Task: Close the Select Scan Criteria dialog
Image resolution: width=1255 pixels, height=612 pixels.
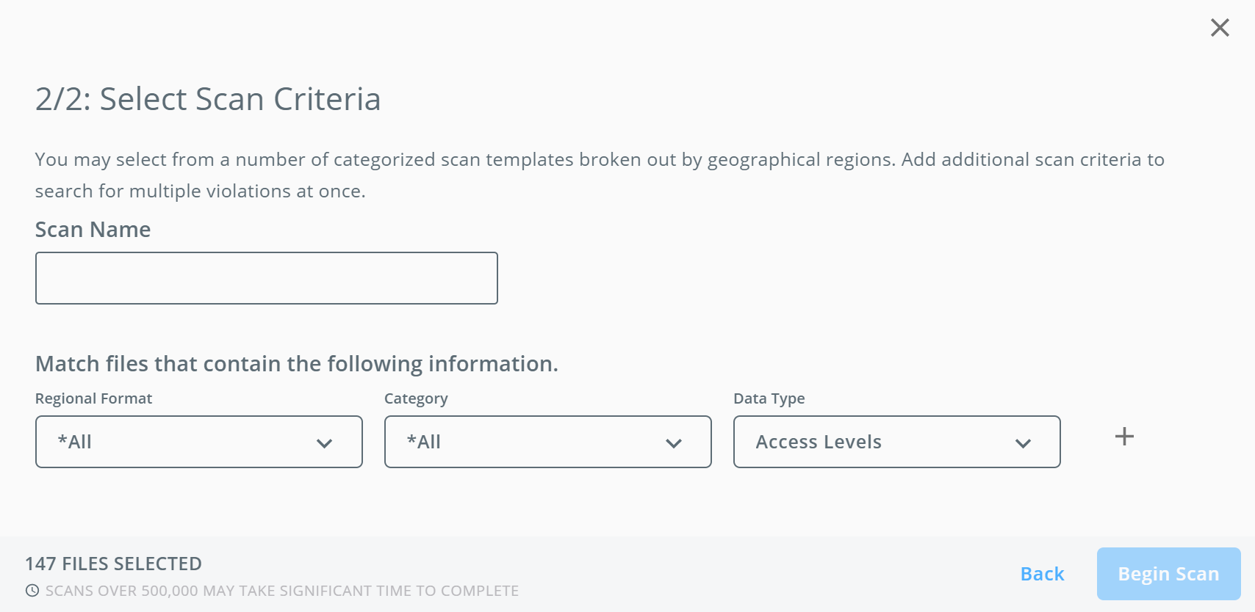Action: click(x=1220, y=28)
